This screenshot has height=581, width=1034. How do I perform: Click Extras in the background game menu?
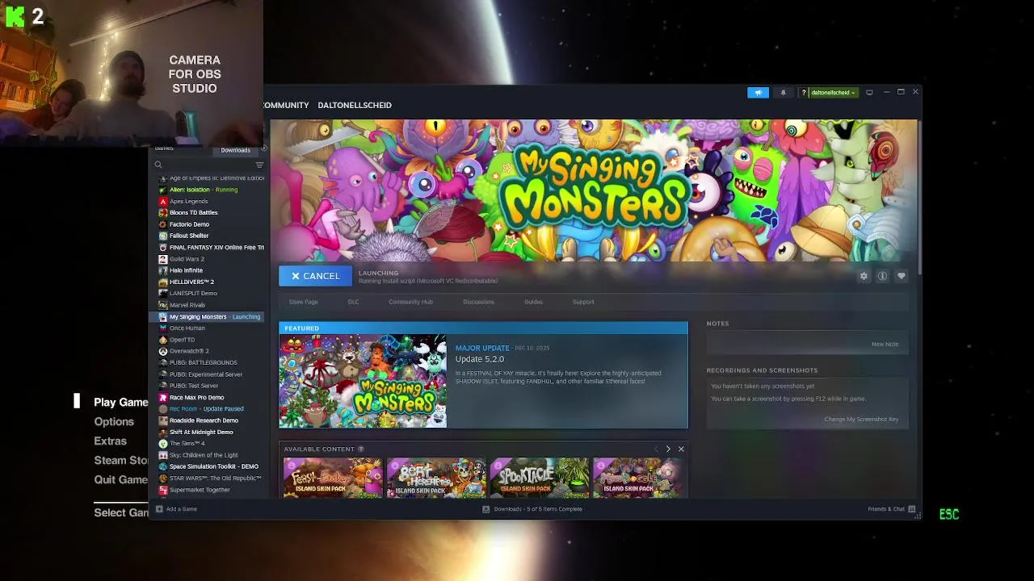pyautogui.click(x=110, y=441)
